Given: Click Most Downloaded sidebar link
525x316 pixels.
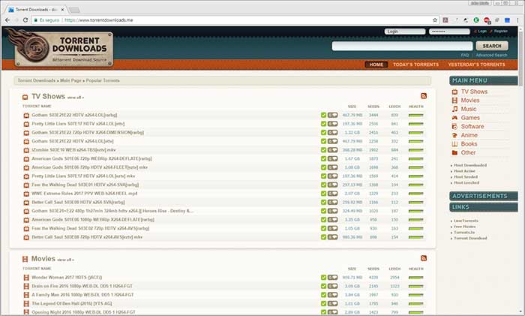Looking at the screenshot, I should (470, 165).
